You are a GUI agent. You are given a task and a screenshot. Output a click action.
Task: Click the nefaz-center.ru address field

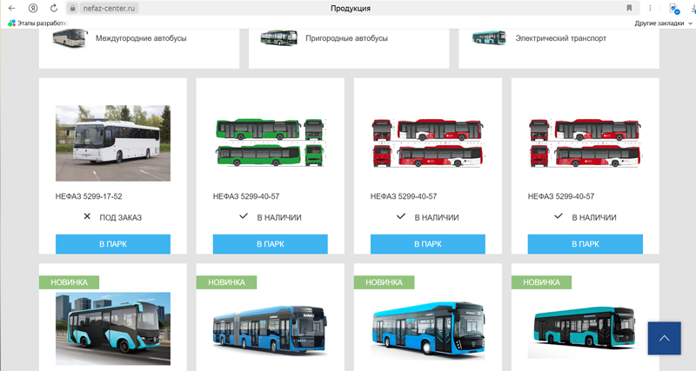click(x=109, y=8)
